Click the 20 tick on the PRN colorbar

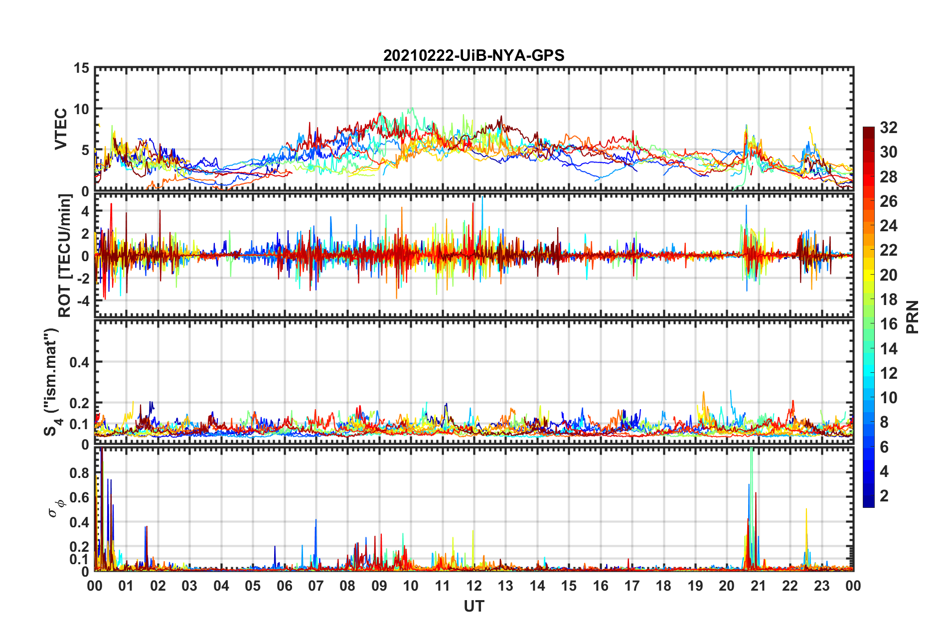889,275
